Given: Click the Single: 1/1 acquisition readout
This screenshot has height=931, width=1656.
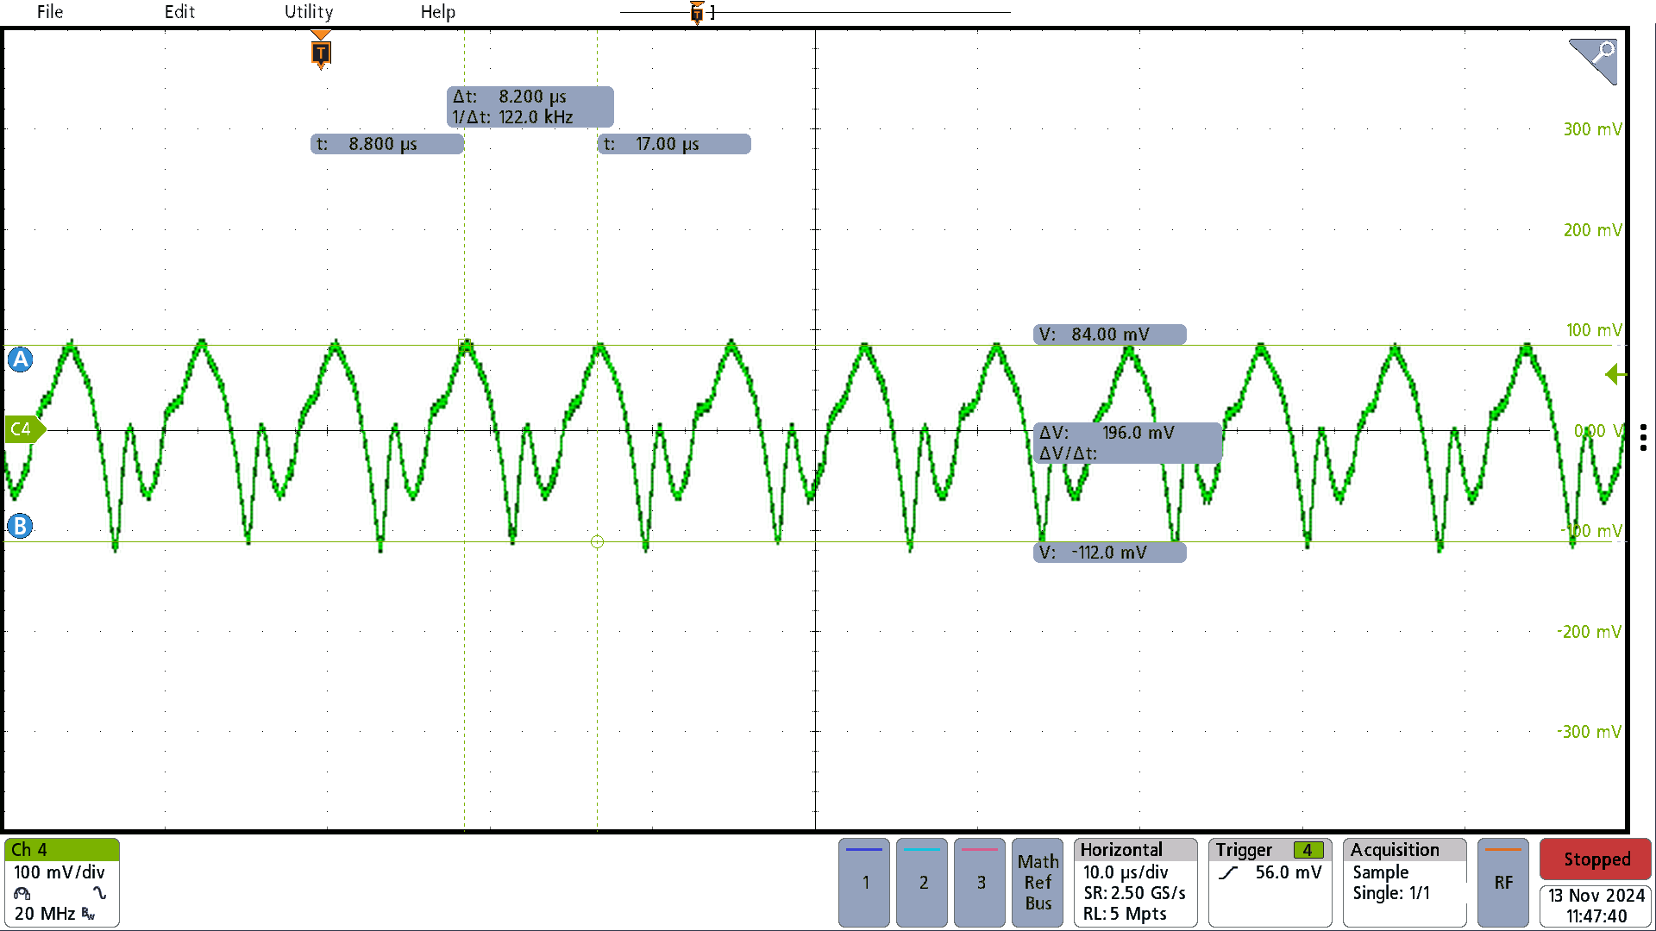Looking at the screenshot, I should 1391,893.
